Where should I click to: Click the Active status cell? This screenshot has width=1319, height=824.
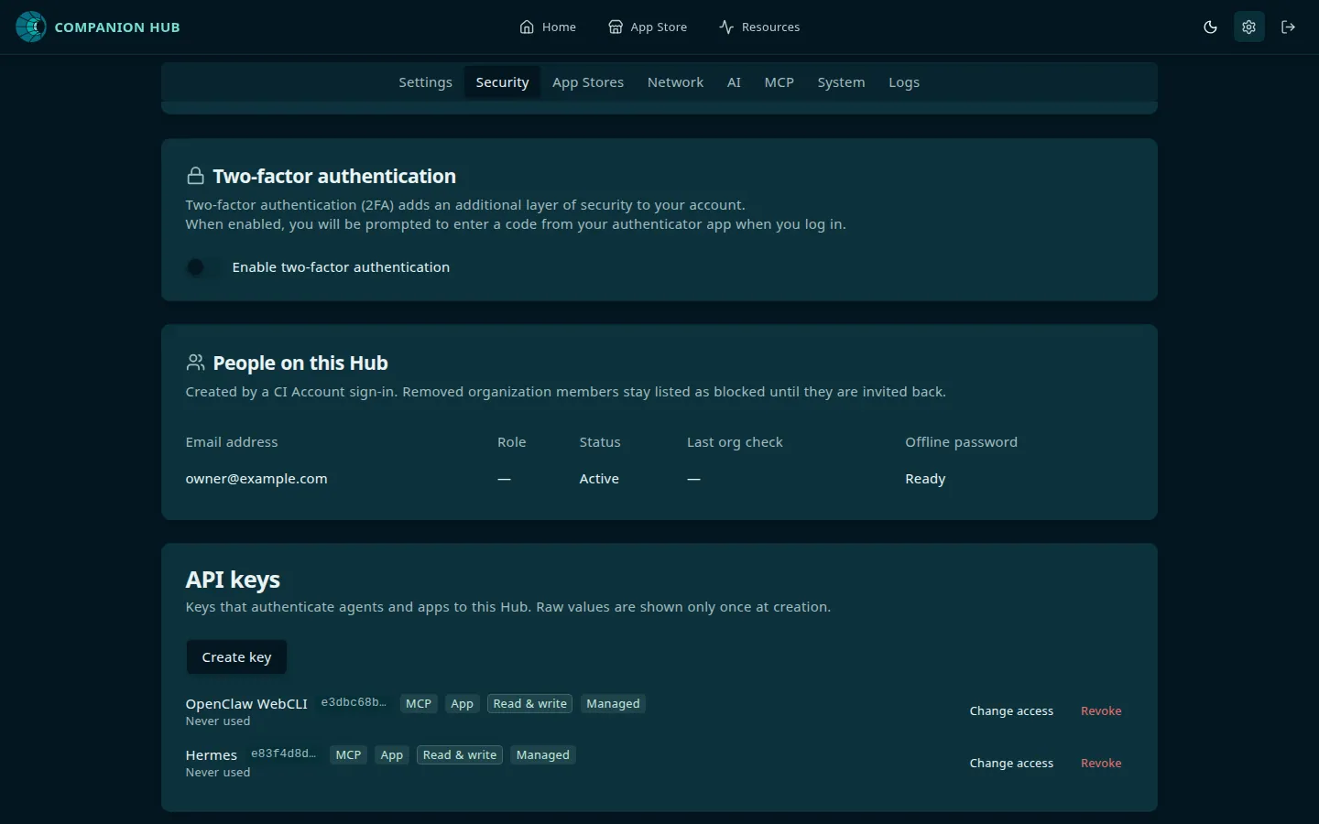click(599, 479)
